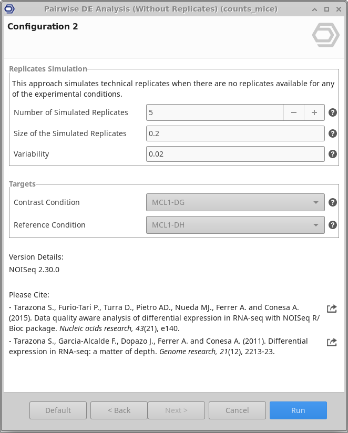The image size is (348, 433).
Task: Reset settings with the Default button
Action: (x=58, y=410)
